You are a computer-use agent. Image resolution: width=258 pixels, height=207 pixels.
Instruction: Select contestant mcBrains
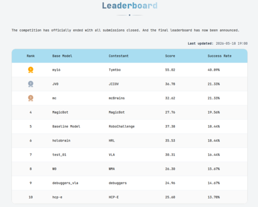117,98
